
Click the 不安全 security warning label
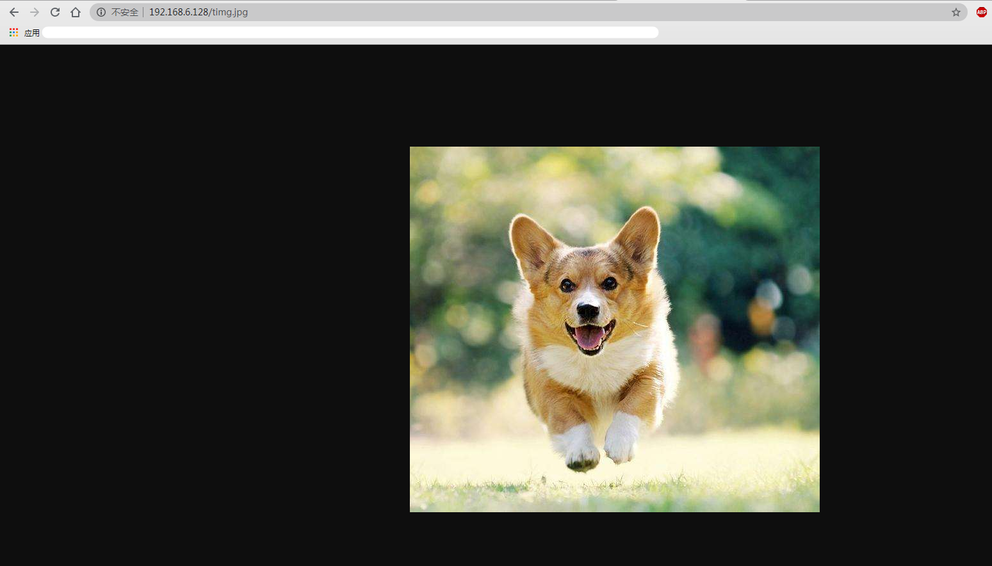tap(124, 12)
